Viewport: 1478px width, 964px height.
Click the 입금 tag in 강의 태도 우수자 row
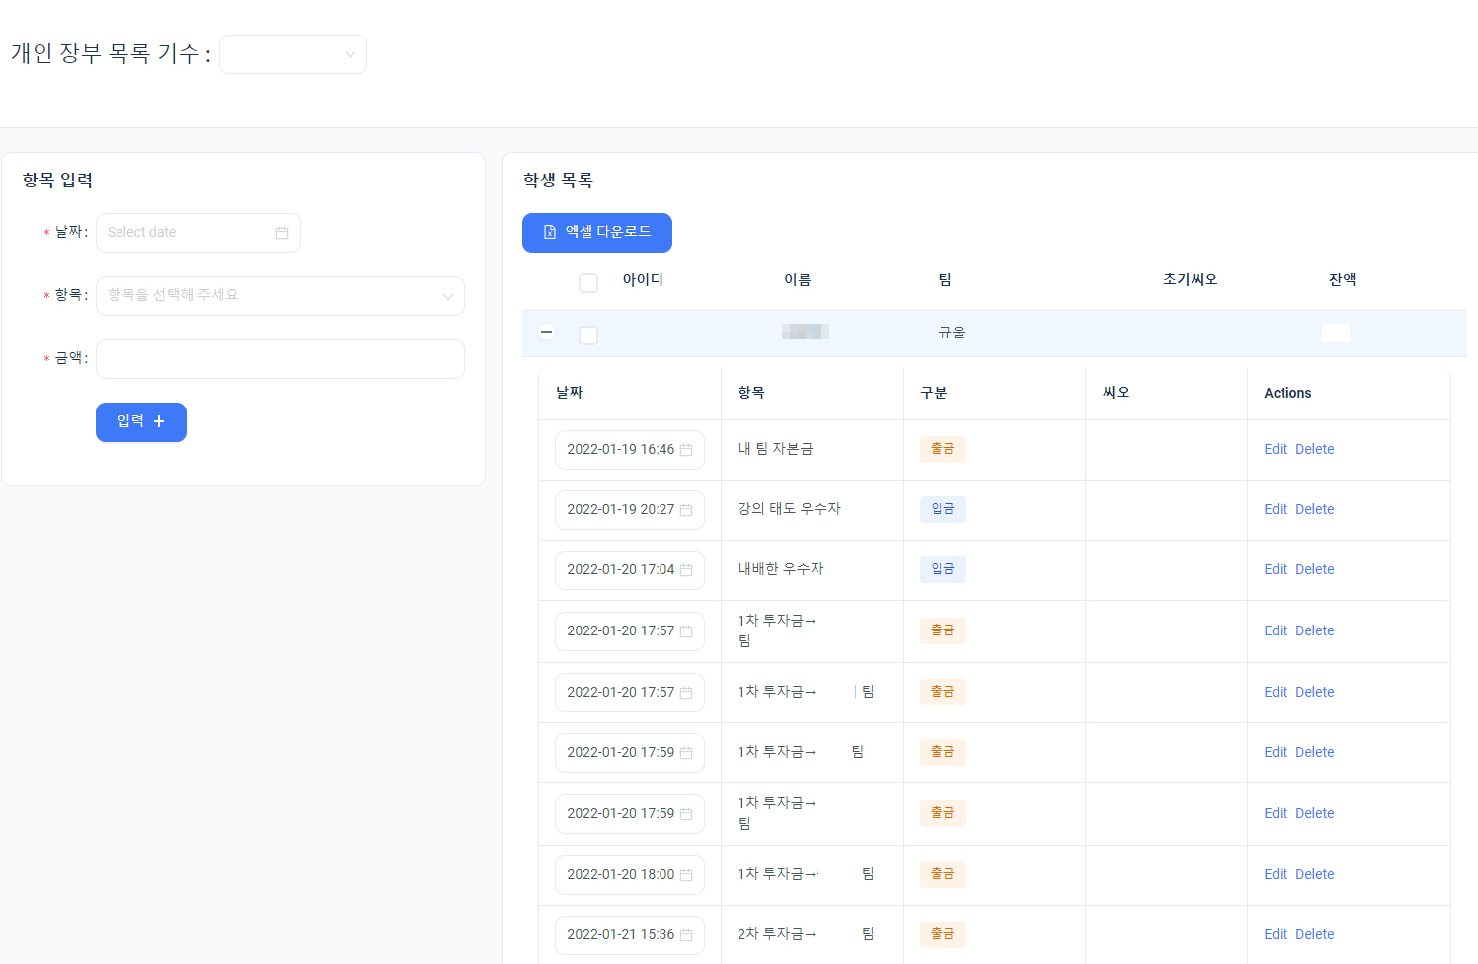[x=943, y=509]
